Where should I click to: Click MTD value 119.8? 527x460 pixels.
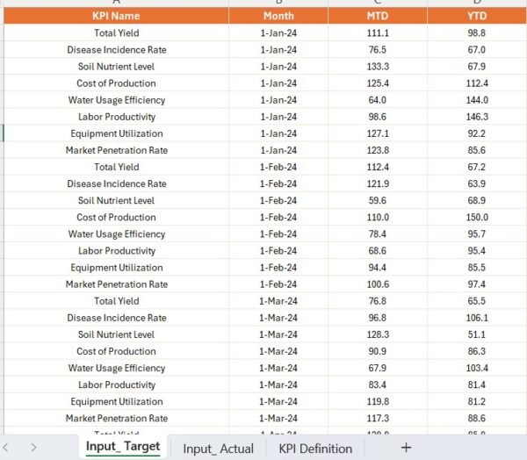[x=378, y=401]
